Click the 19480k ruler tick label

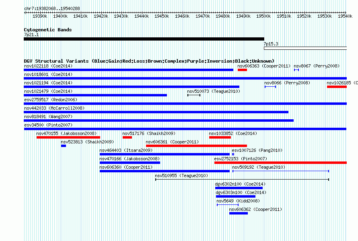[x=223, y=16]
